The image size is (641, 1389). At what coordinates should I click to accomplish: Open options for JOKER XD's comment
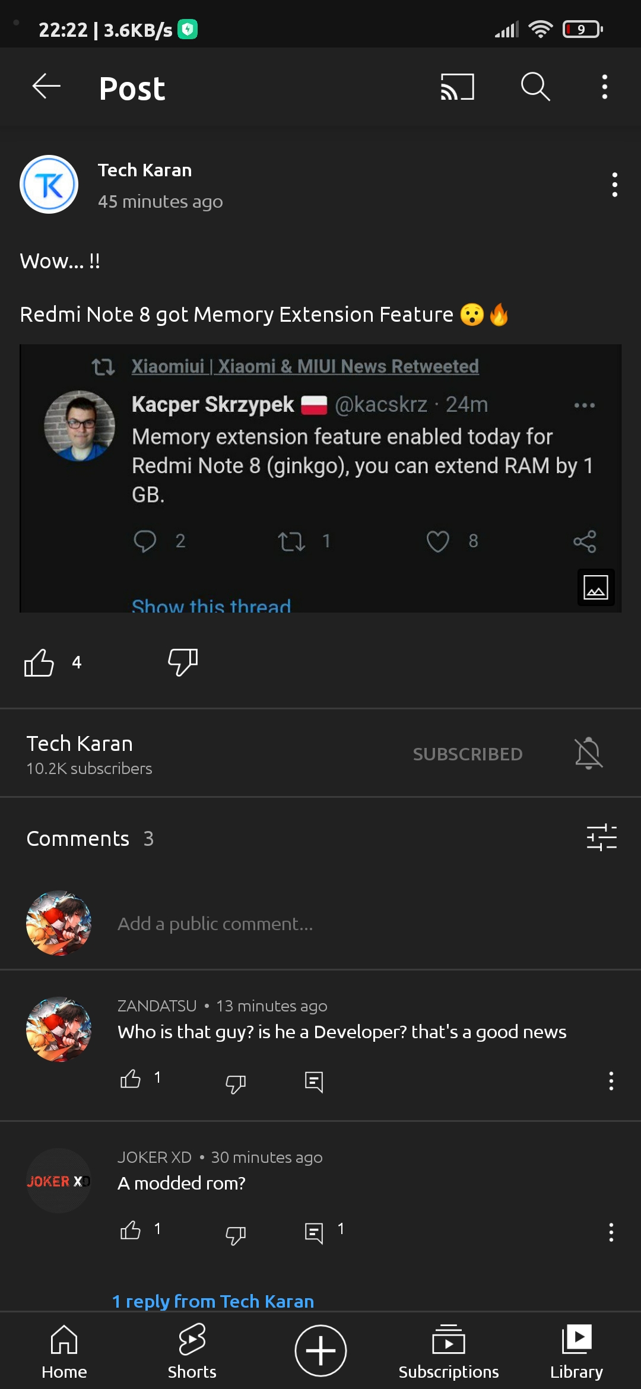[x=611, y=1232]
